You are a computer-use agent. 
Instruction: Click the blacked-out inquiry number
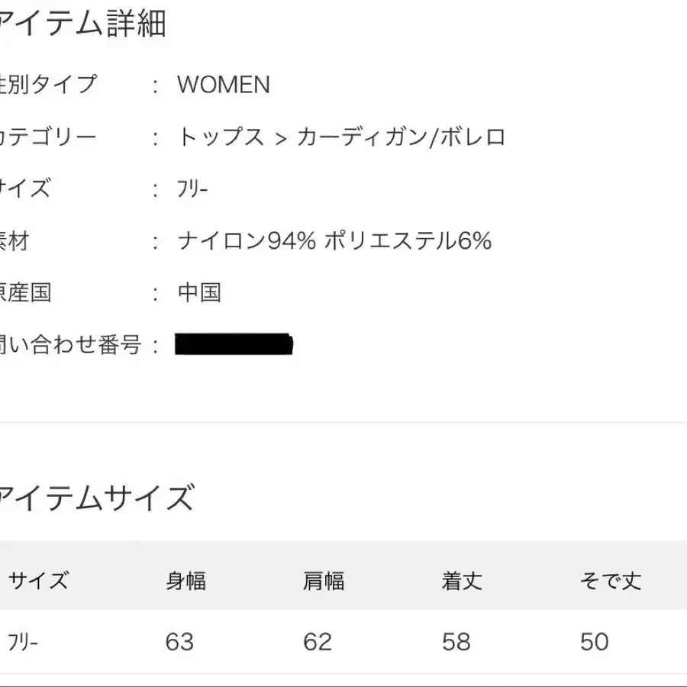(x=234, y=345)
